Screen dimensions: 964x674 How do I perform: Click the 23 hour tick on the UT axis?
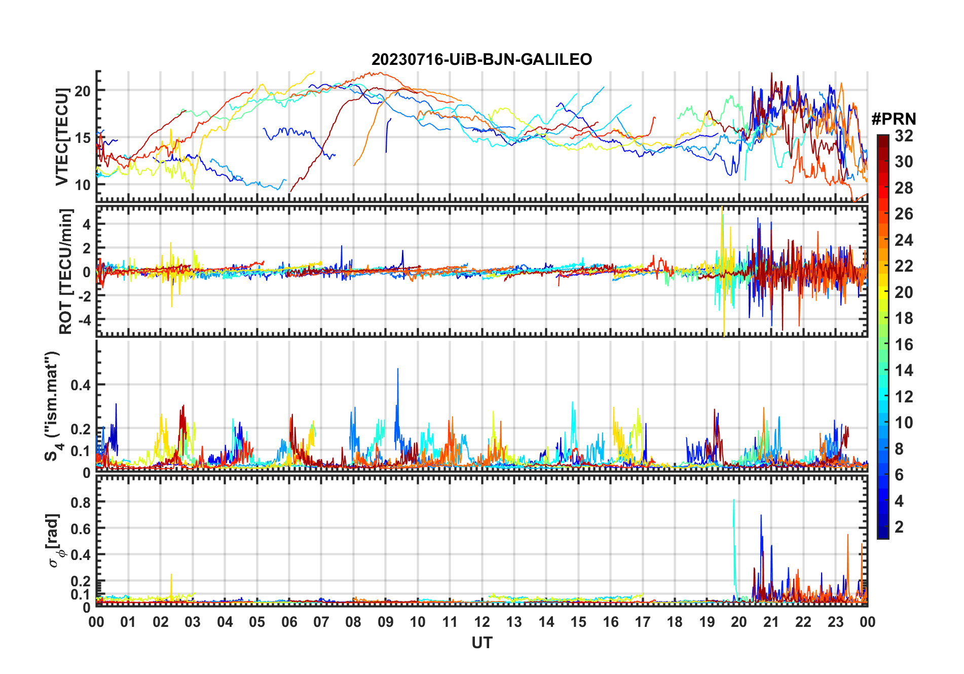click(835, 622)
